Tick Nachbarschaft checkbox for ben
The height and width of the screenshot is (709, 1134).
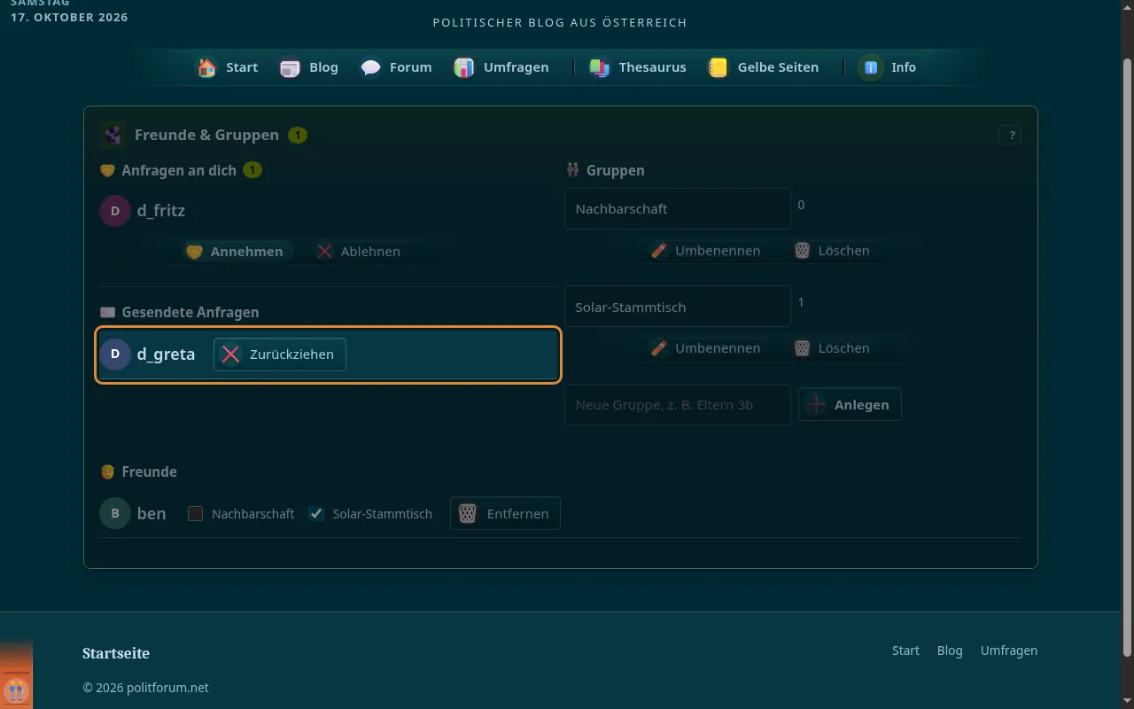[x=196, y=514]
